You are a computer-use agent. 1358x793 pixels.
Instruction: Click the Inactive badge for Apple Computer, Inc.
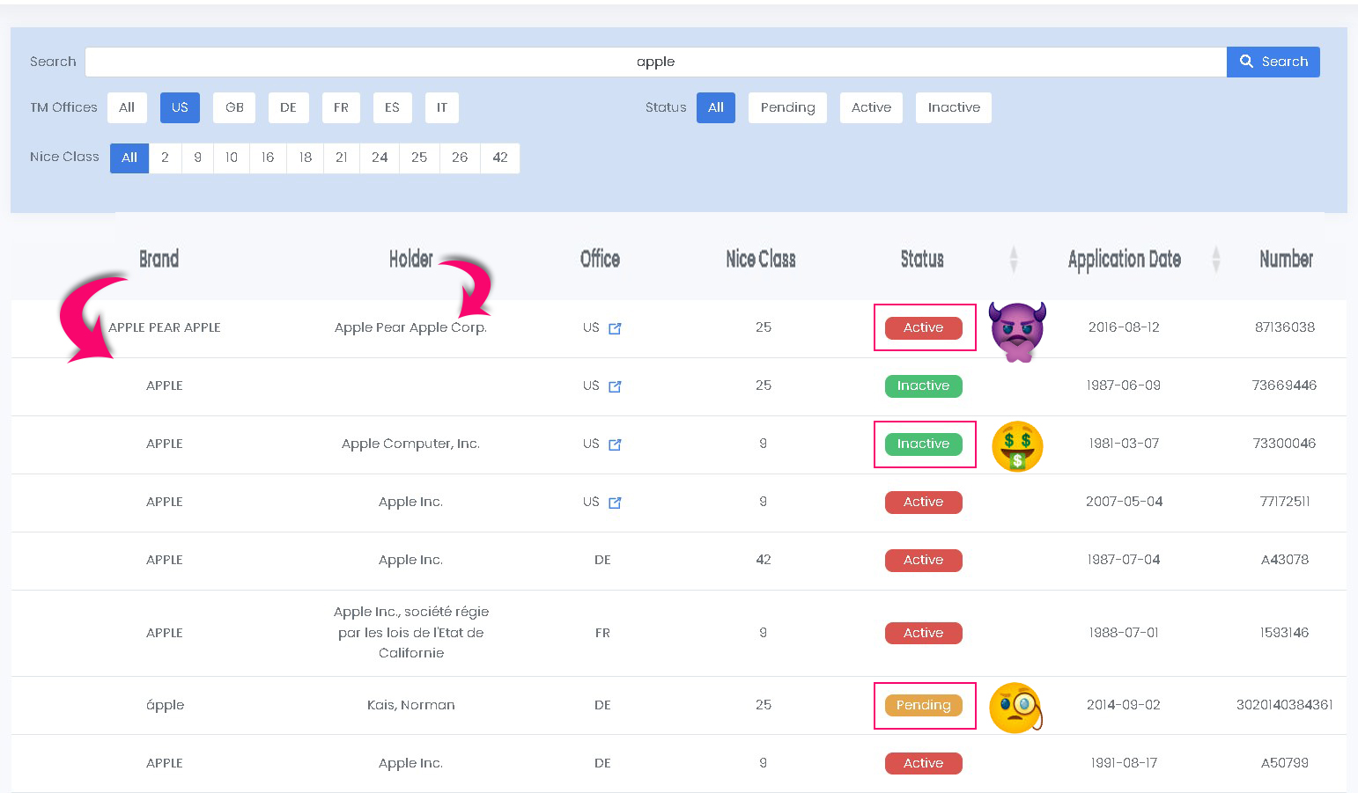tap(923, 444)
